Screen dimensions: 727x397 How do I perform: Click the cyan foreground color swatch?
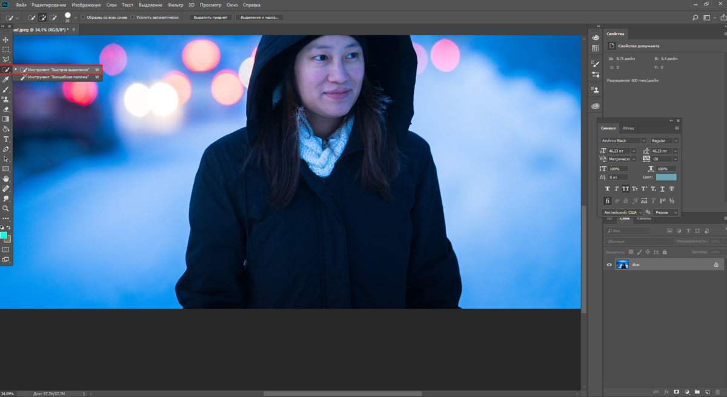[x=3, y=235]
